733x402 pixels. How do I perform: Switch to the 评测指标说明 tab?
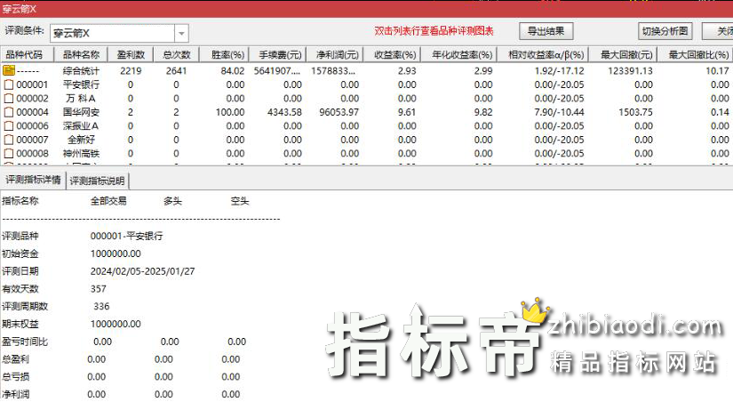(x=97, y=181)
